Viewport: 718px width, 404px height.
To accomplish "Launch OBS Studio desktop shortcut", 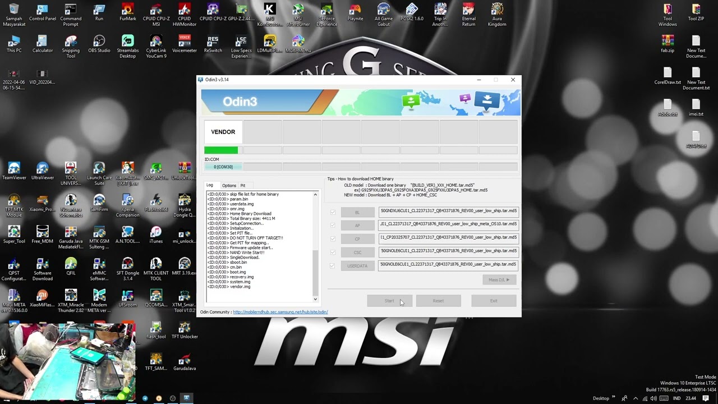I will (99, 44).
